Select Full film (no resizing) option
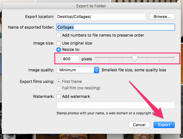The height and width of the screenshot is (139, 183). tap(59, 88)
